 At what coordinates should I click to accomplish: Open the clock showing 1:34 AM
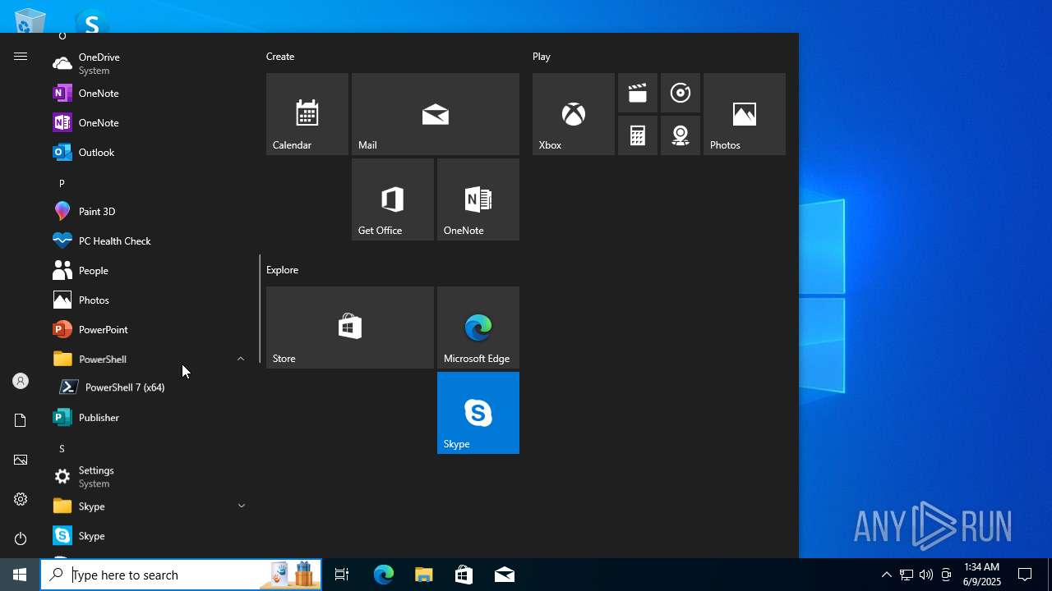pyautogui.click(x=982, y=575)
